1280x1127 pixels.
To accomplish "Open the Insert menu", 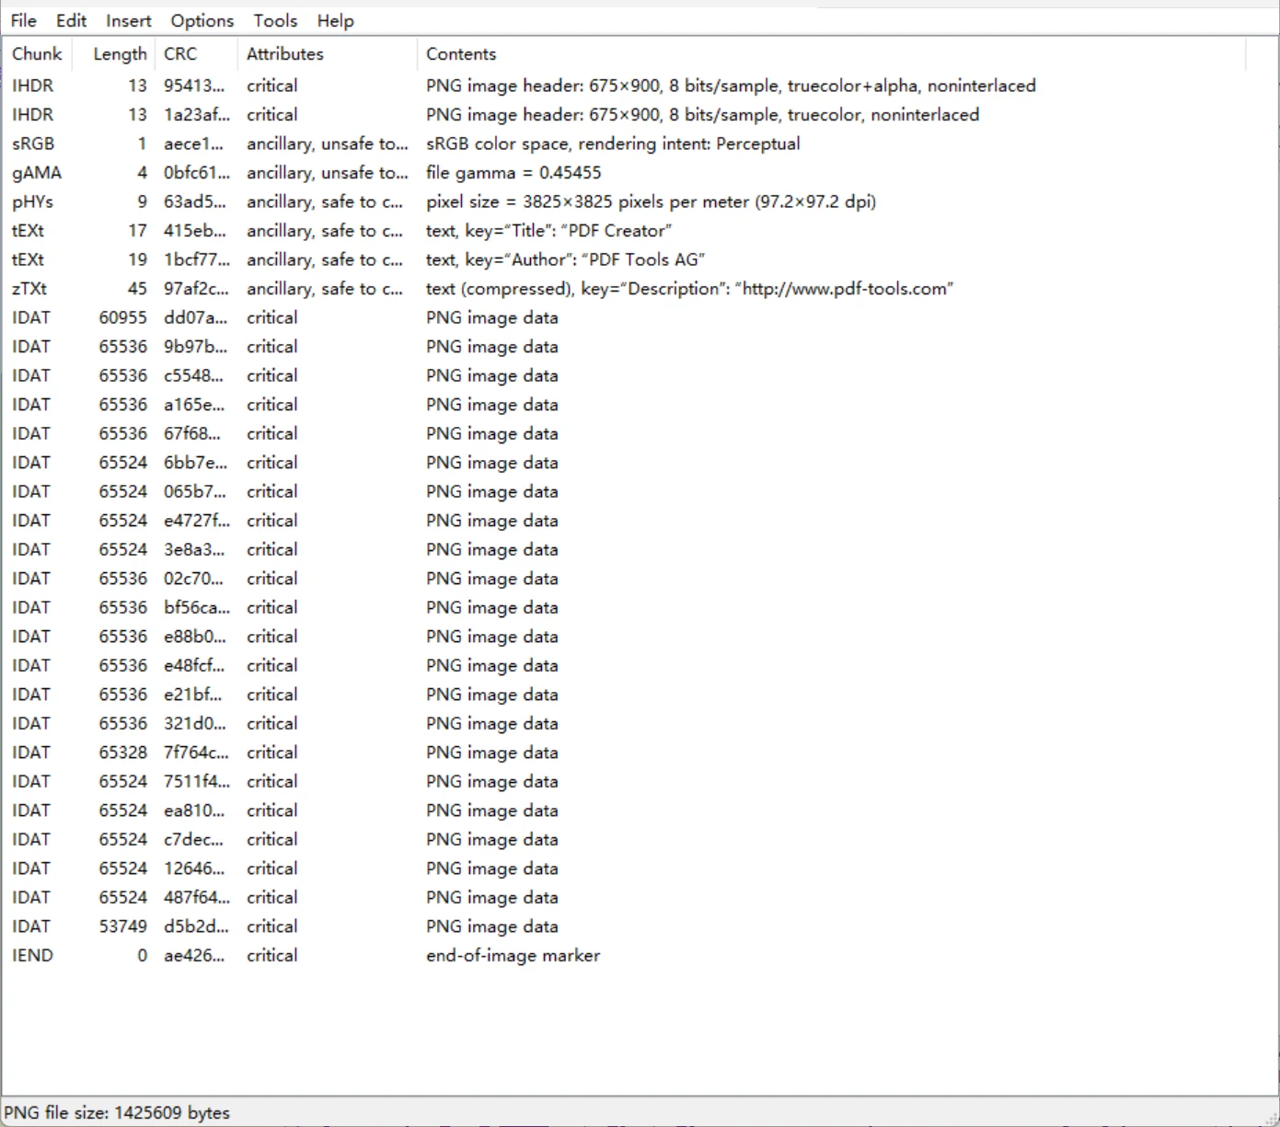I will pos(128,20).
